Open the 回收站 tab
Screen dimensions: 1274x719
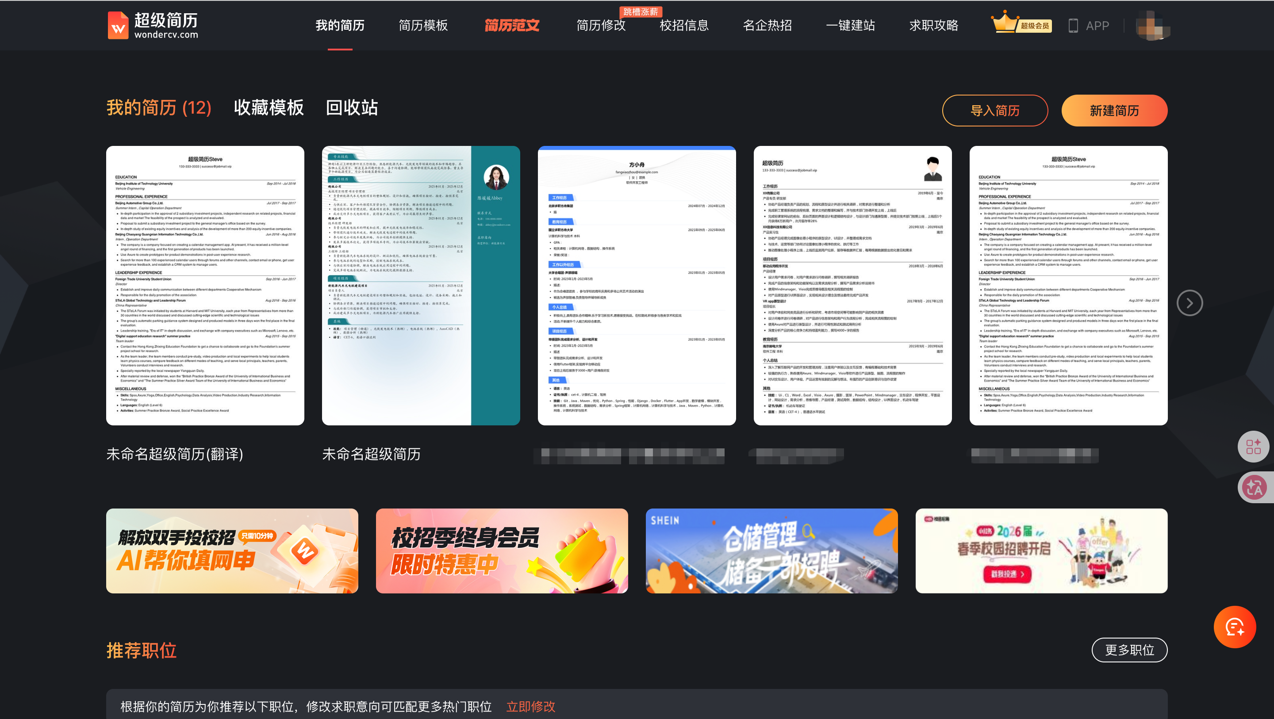[x=351, y=108]
